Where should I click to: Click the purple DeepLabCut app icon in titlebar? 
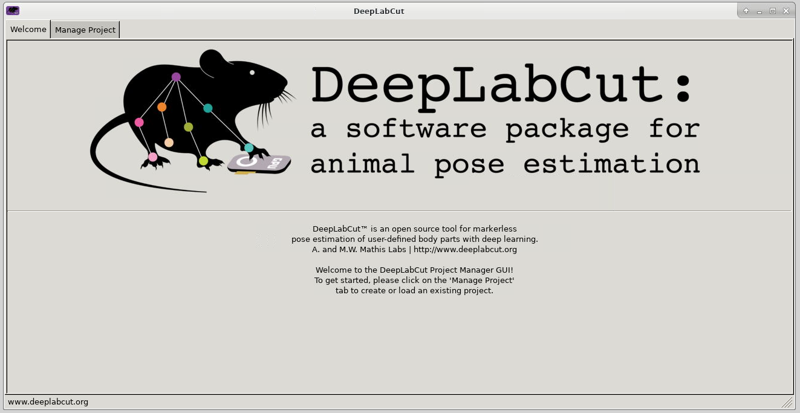[12, 10]
